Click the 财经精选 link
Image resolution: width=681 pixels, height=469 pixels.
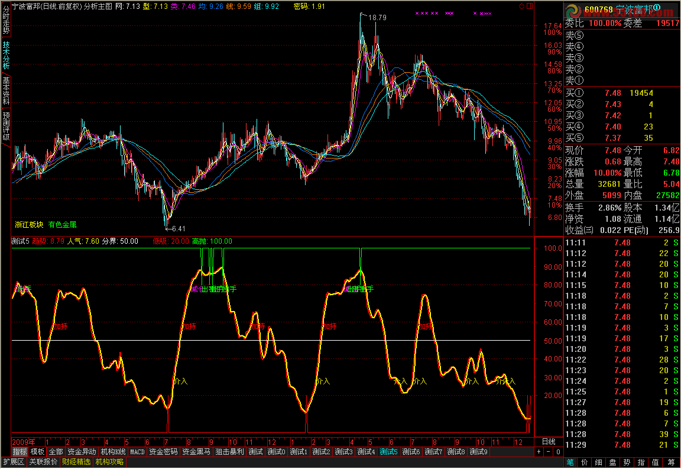tap(77, 462)
